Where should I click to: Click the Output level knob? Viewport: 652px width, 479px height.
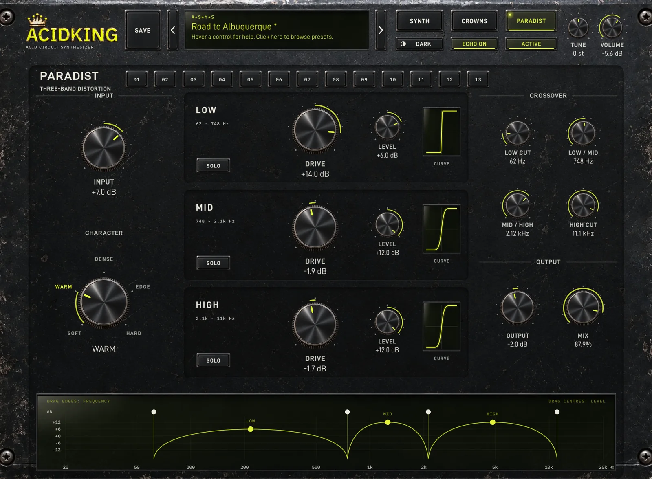click(x=518, y=308)
